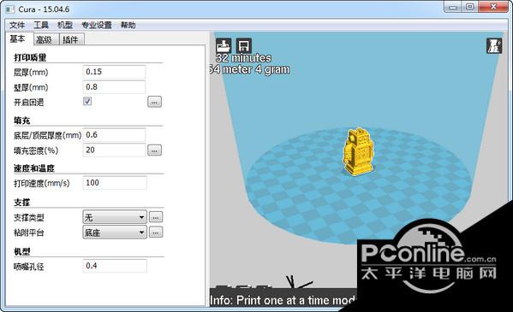Expand the 粘附平台 dropdown
513x312 pixels.
coord(115,233)
